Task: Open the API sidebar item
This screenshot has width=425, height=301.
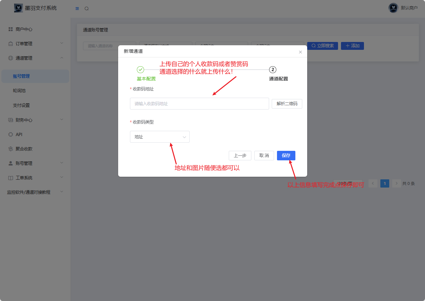Action: 19,134
